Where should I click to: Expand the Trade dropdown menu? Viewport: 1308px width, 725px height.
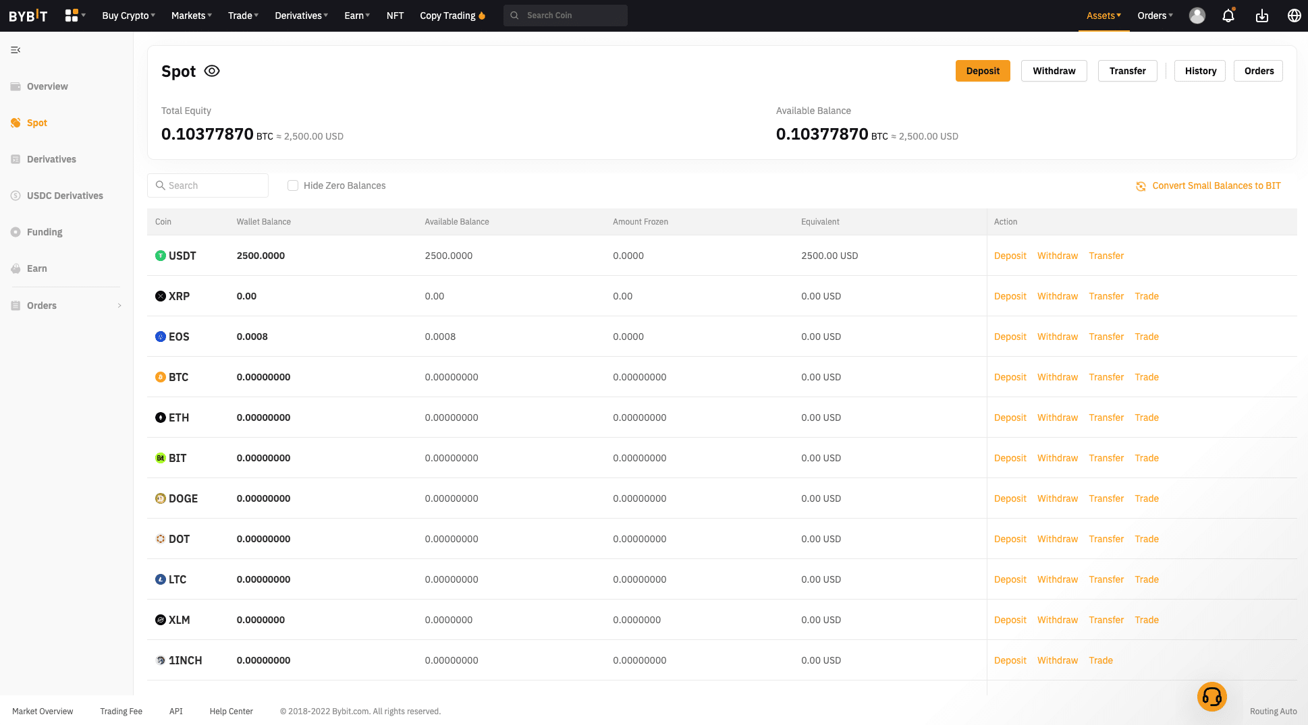(x=243, y=16)
